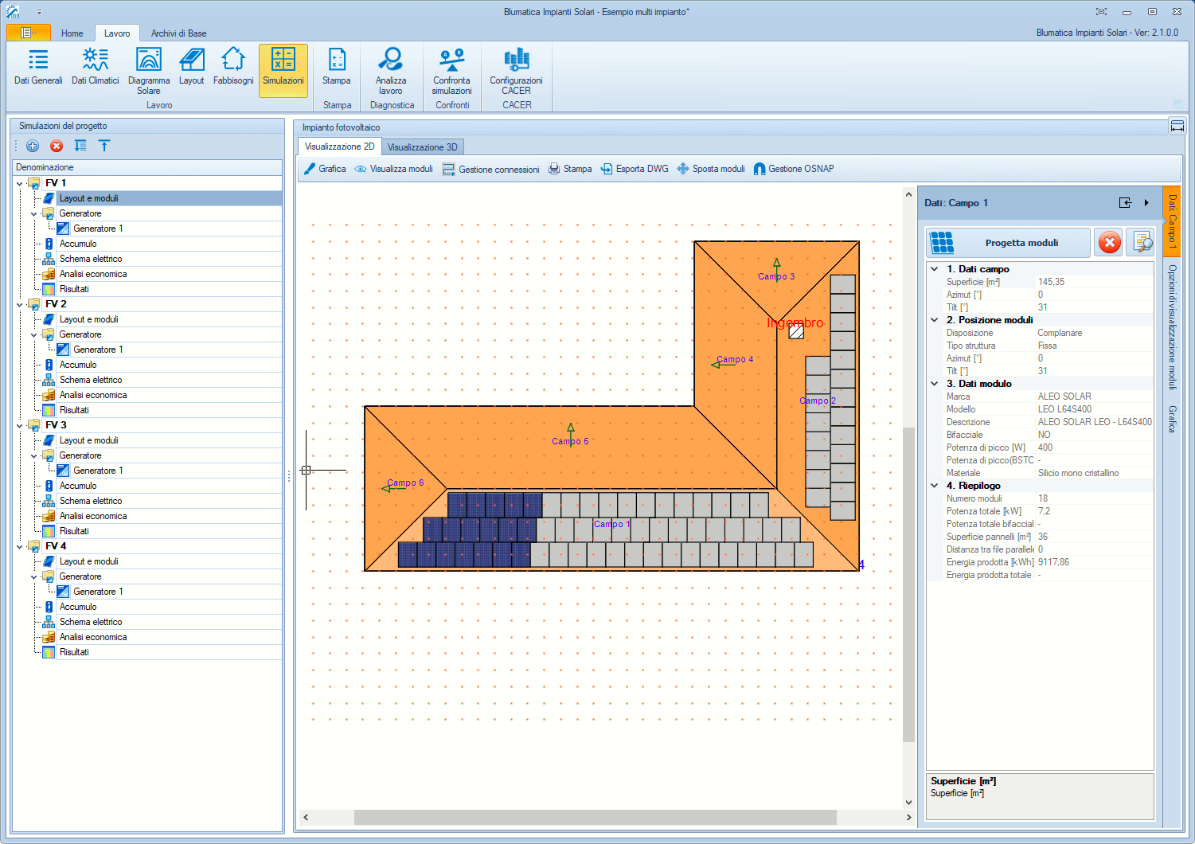This screenshot has height=844, width=1195.
Task: Select Schema elettrico under FV 2
Action: (91, 380)
